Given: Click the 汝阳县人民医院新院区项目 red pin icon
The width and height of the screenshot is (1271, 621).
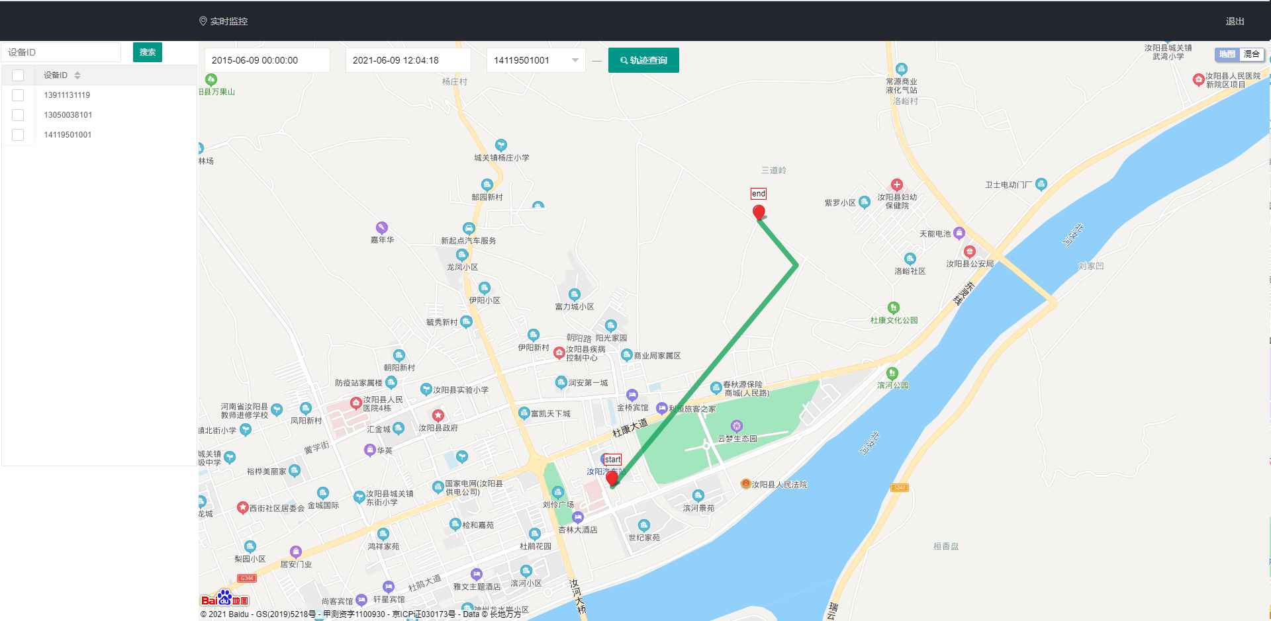Looking at the screenshot, I should 1199,79.
